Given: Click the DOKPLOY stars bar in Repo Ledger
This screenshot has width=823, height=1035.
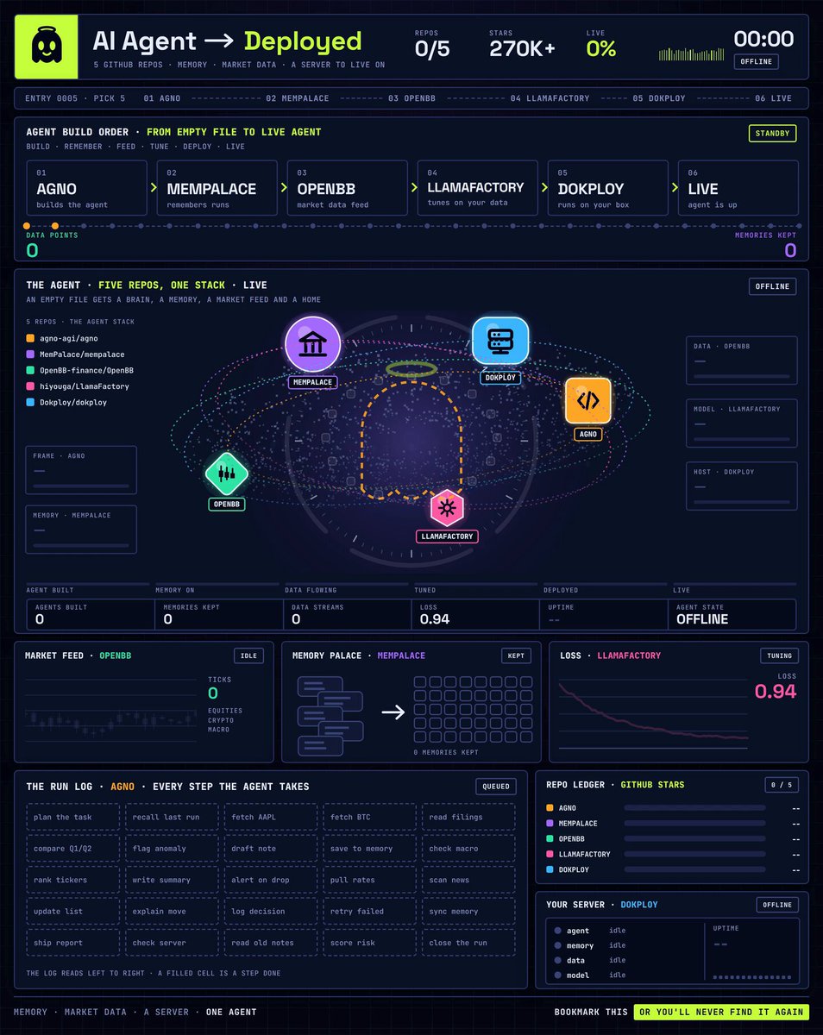Looking at the screenshot, I should (x=694, y=870).
